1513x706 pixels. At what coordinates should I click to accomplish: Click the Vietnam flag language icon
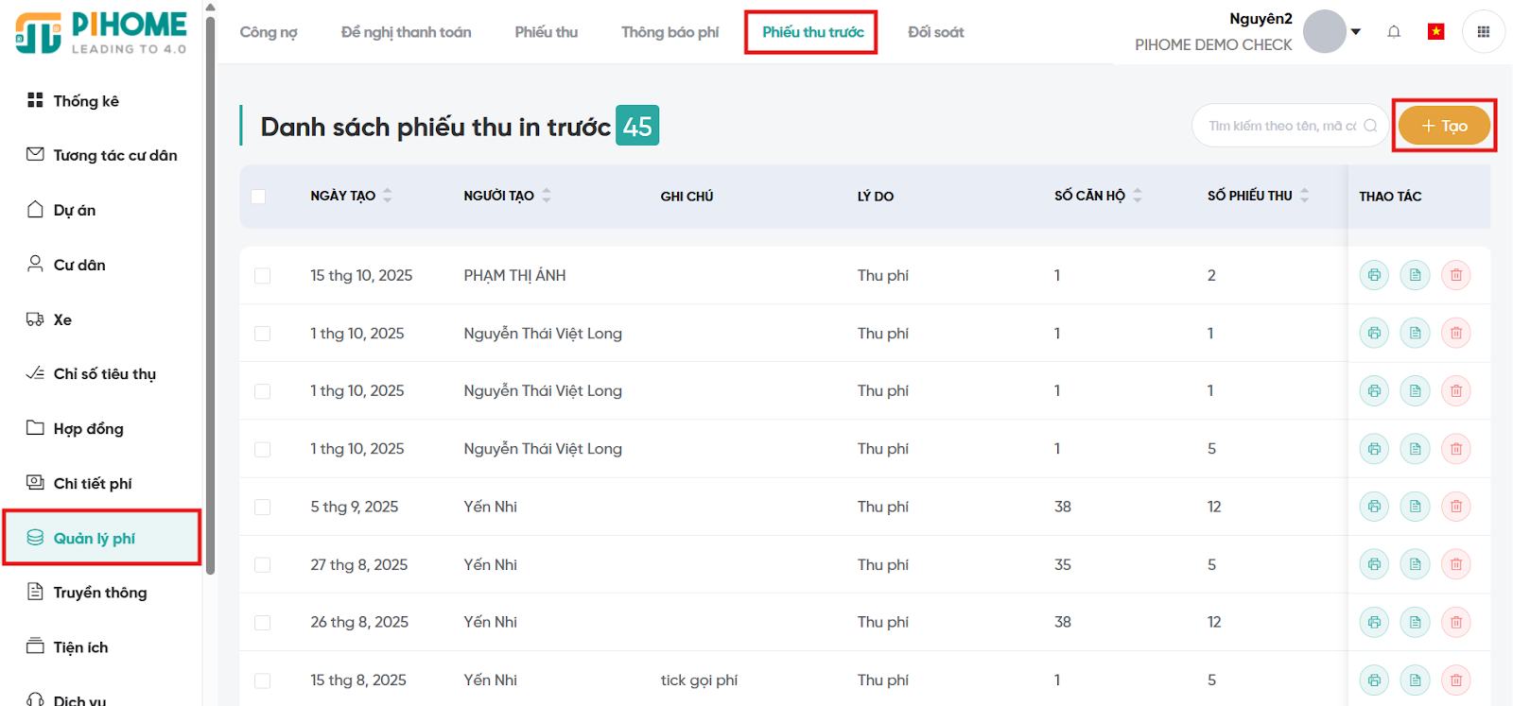pos(1435,32)
